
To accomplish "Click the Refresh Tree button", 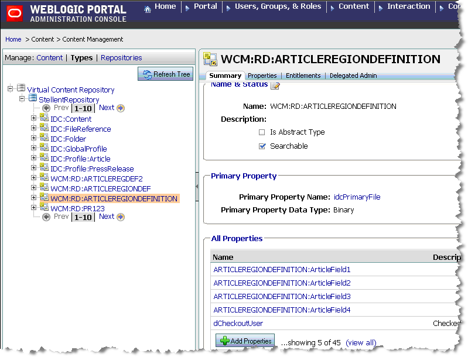I will (x=165, y=74).
